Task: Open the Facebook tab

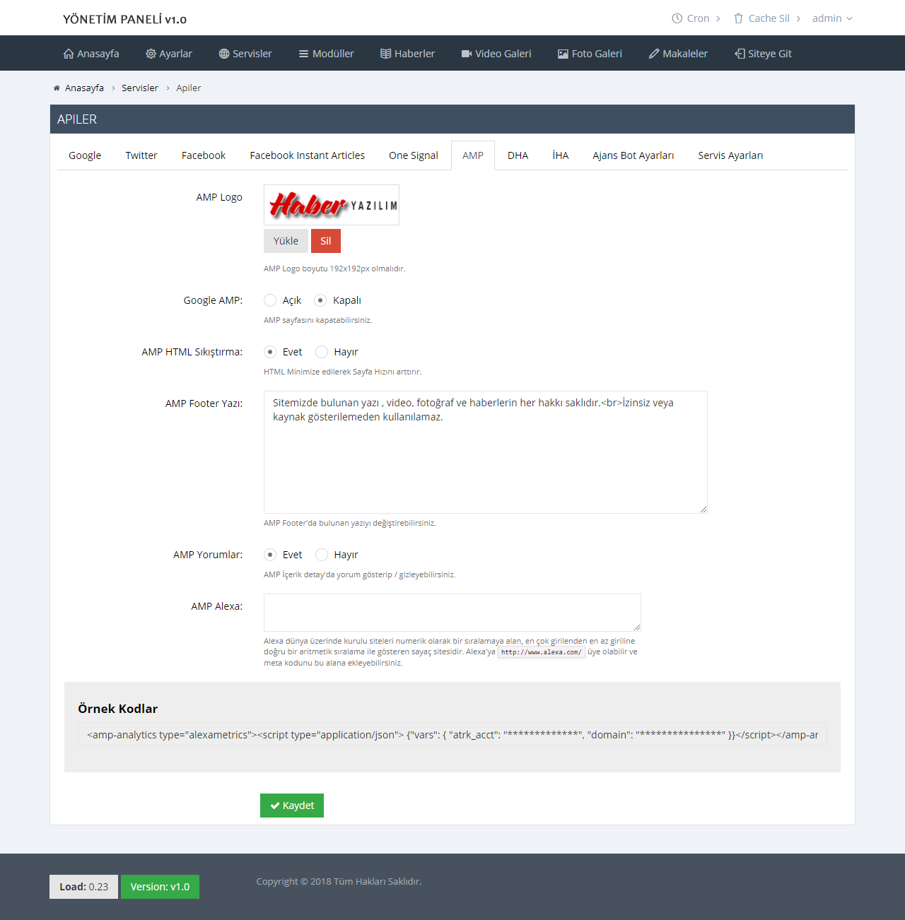Action: pyautogui.click(x=204, y=155)
